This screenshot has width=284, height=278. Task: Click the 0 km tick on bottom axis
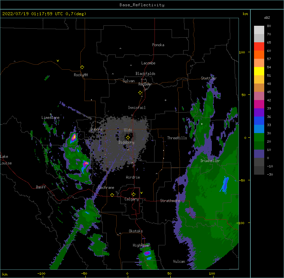(127, 273)
